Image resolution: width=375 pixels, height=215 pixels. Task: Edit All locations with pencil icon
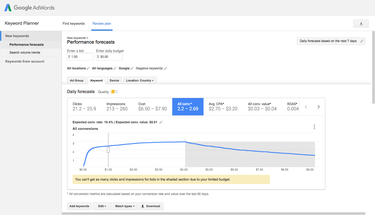[88, 68]
